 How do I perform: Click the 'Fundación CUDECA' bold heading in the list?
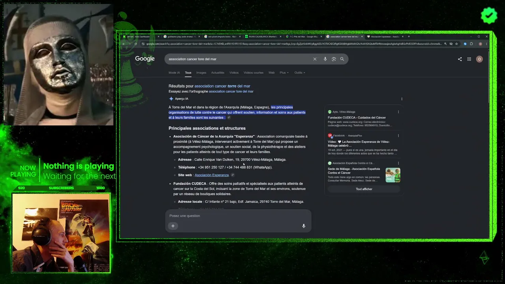coord(190,184)
